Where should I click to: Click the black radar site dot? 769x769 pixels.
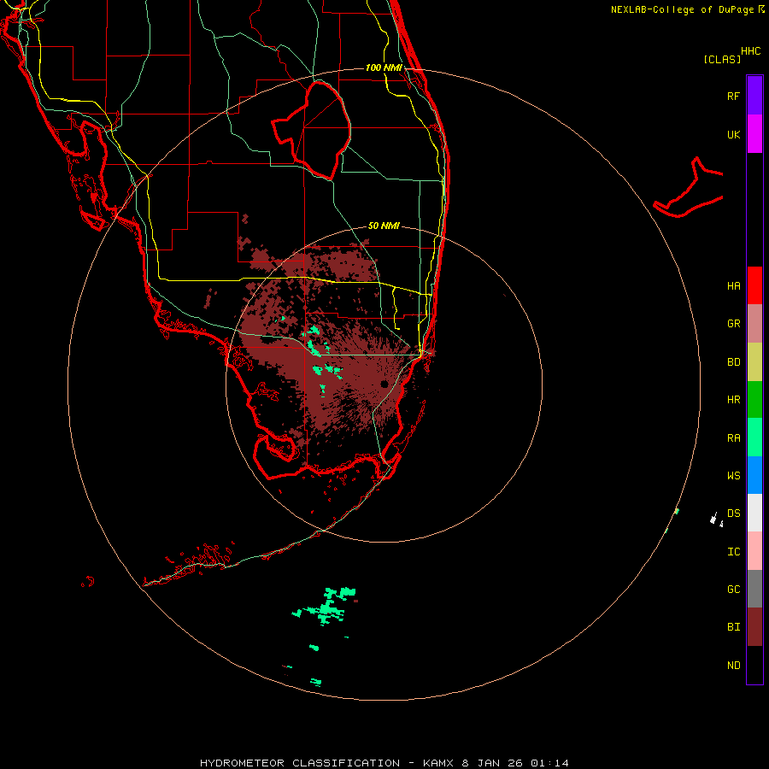click(x=384, y=384)
